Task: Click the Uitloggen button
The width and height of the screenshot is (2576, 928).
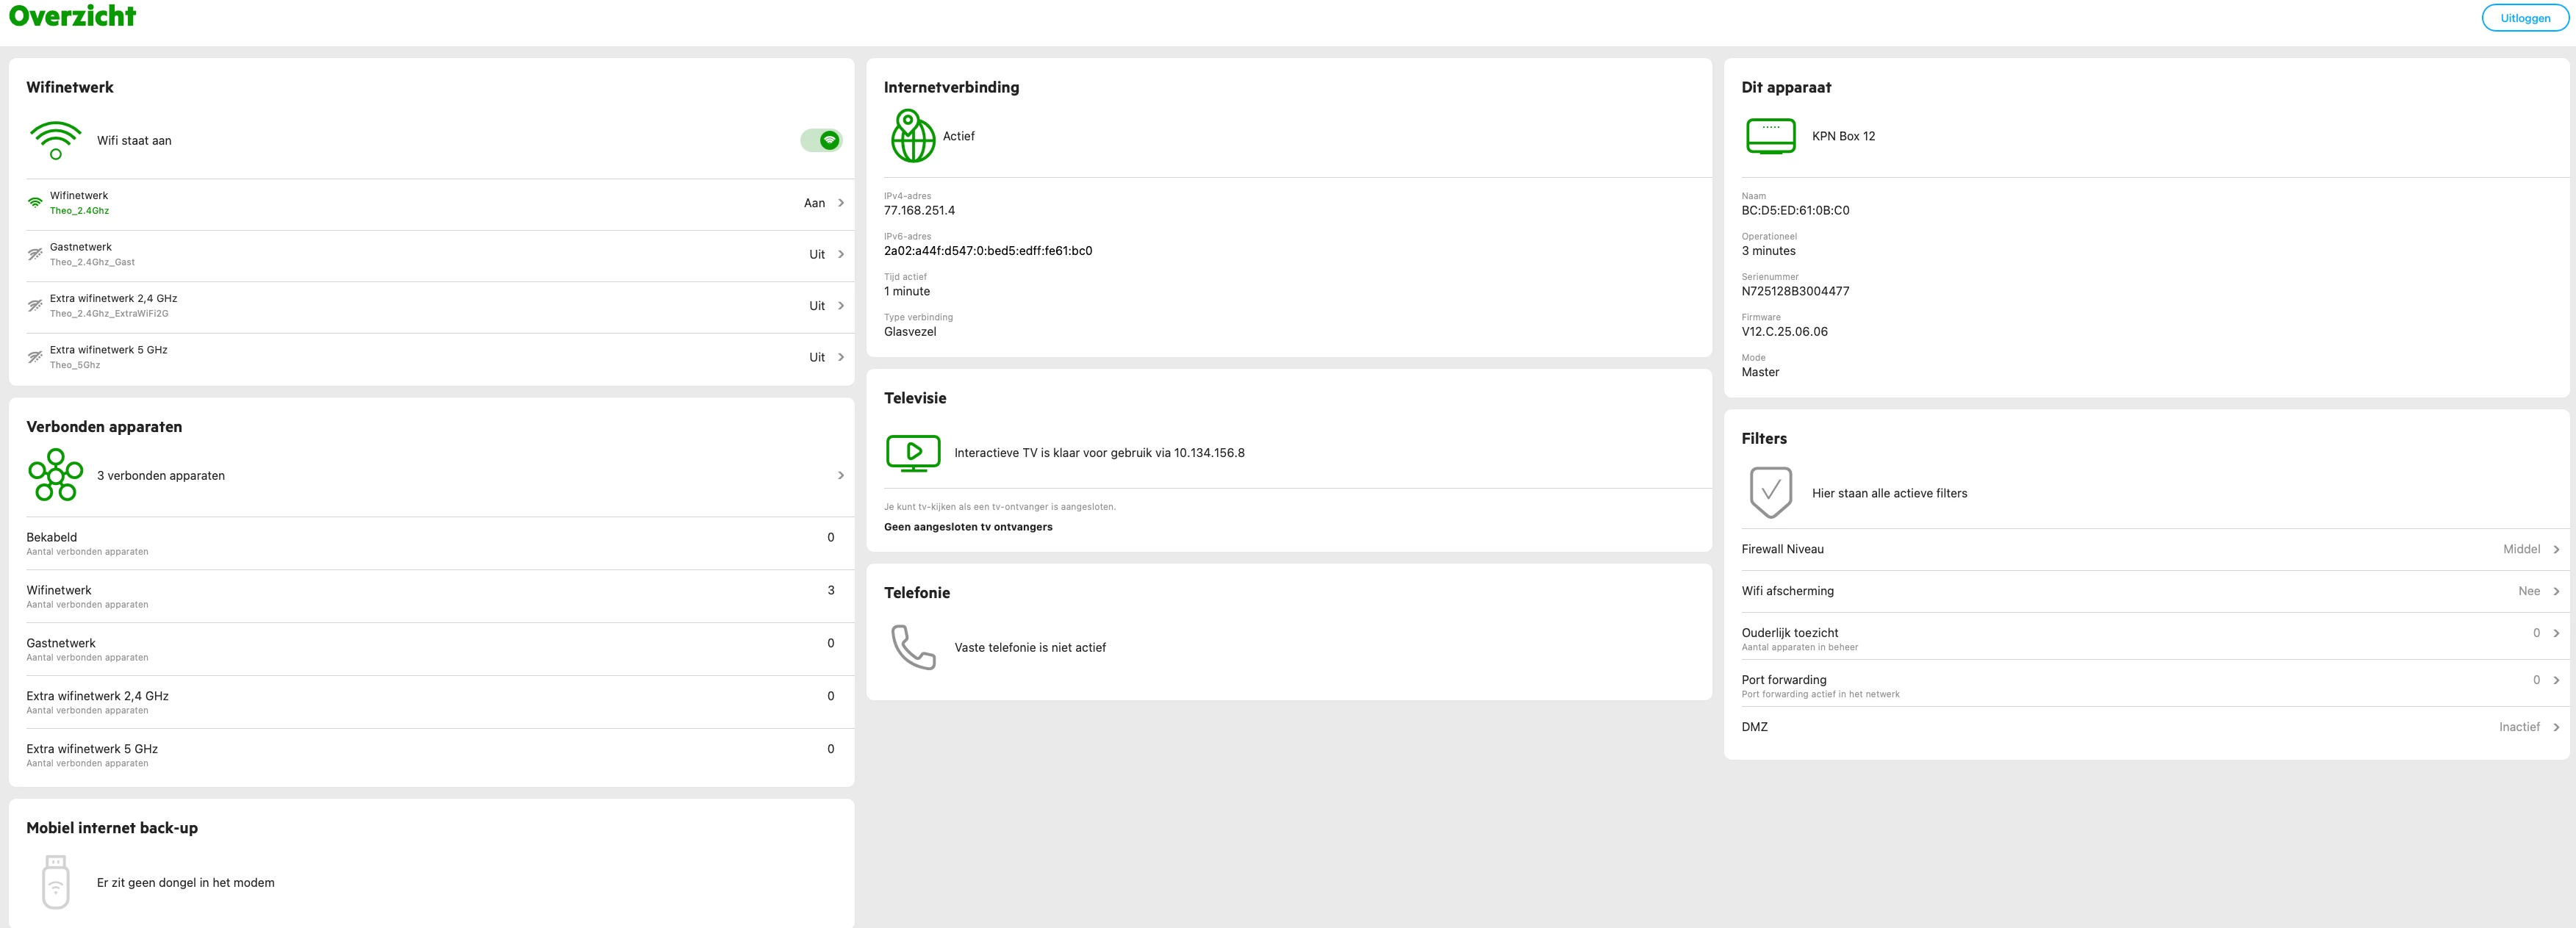Action: click(2524, 18)
